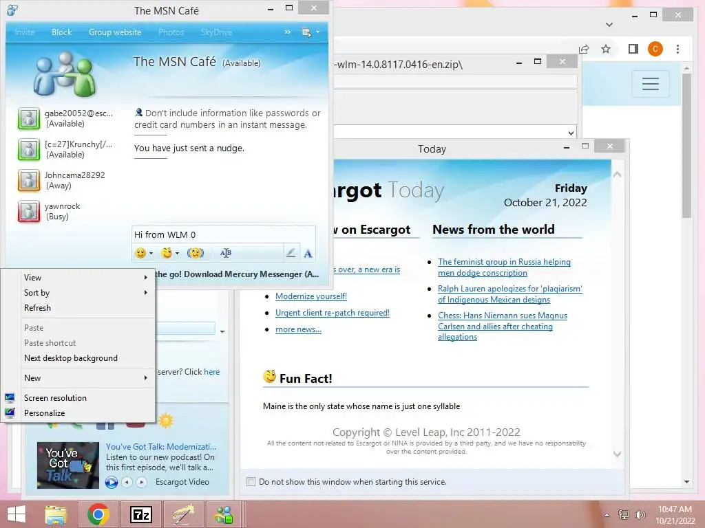Viewport: 705px width, 528px height.
Task: Open Chrome side panel icon
Action: pos(633,49)
